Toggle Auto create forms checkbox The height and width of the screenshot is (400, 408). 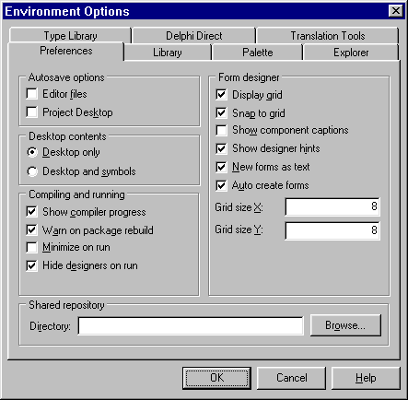221,185
